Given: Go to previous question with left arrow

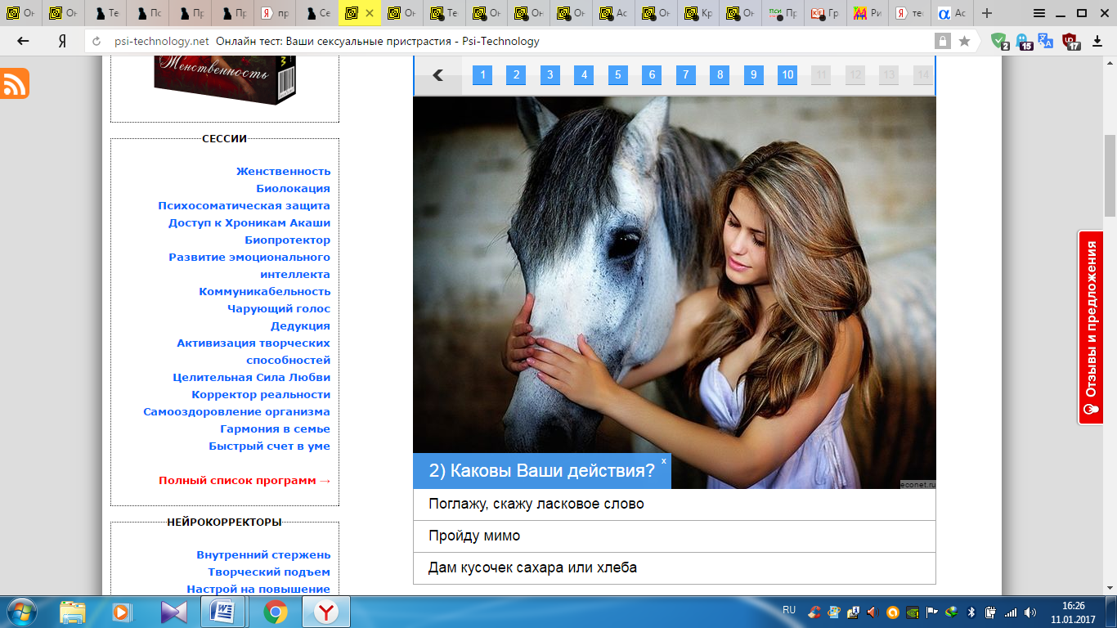Looking at the screenshot, I should coord(437,75).
